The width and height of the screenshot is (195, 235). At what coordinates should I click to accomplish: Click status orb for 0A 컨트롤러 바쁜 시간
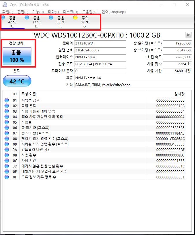click(x=7, y=150)
